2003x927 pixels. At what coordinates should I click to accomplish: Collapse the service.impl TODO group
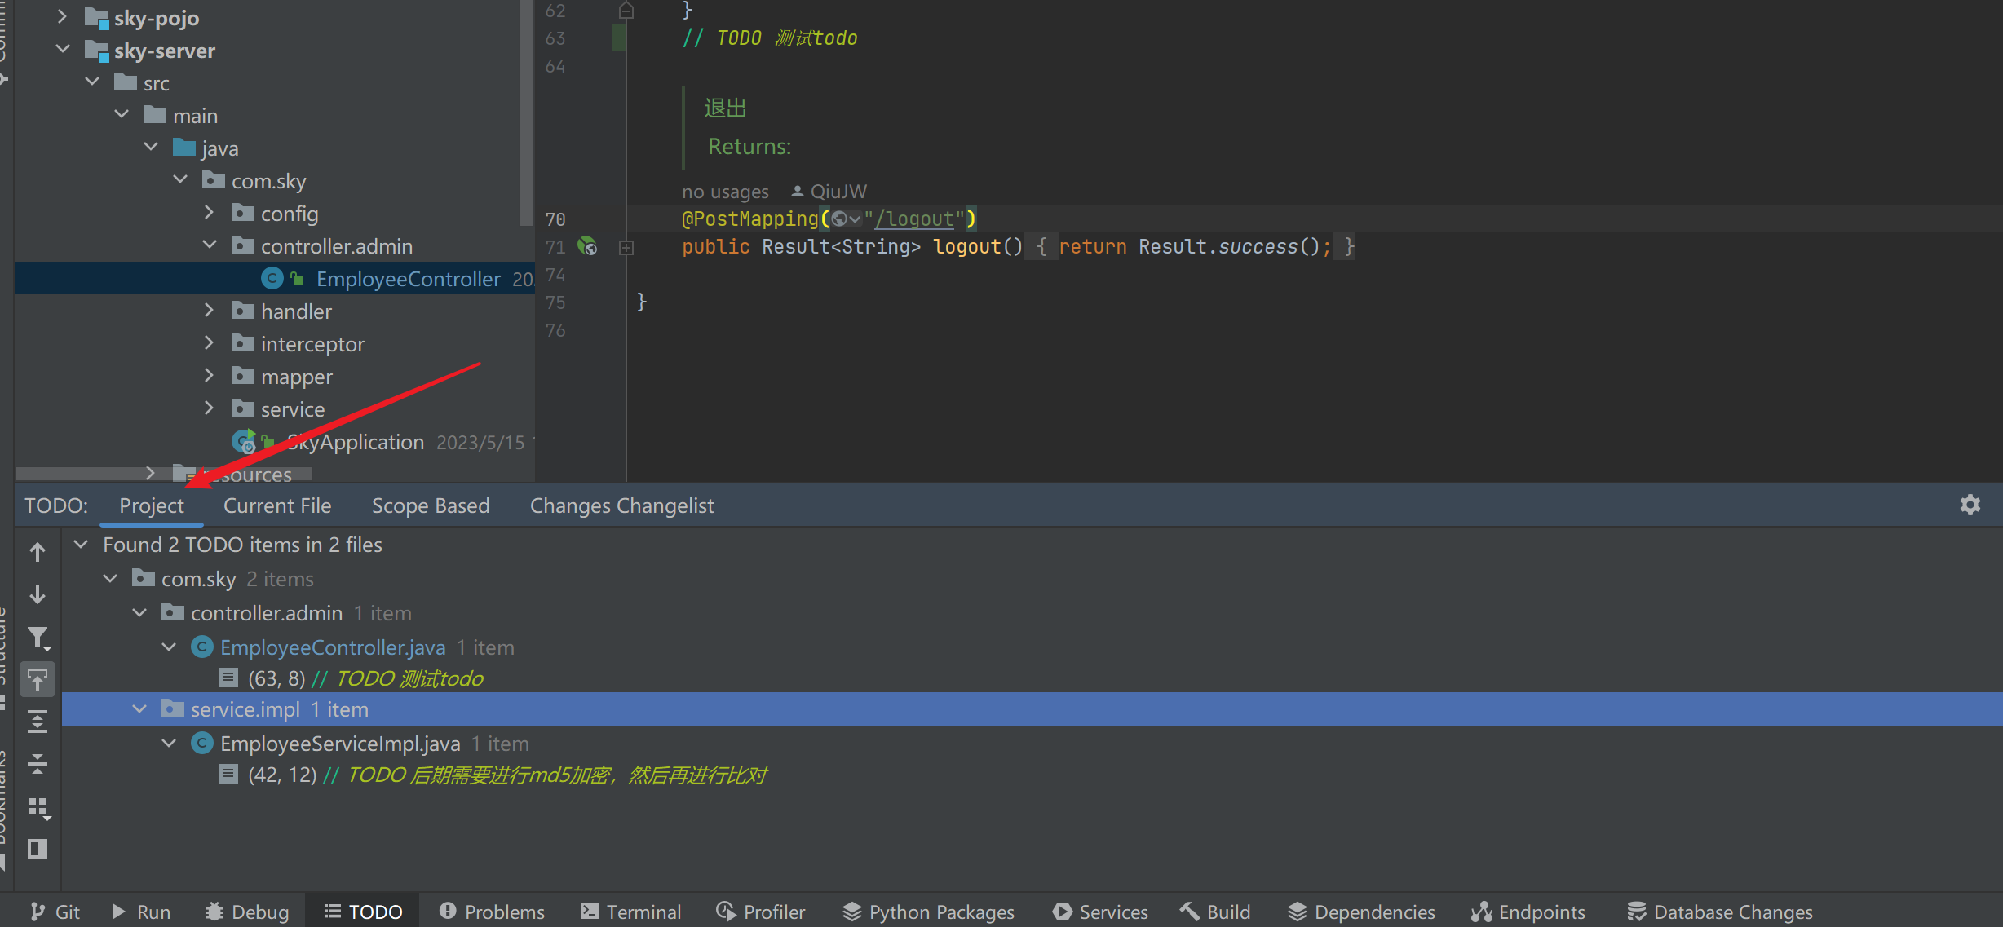pyautogui.click(x=139, y=709)
